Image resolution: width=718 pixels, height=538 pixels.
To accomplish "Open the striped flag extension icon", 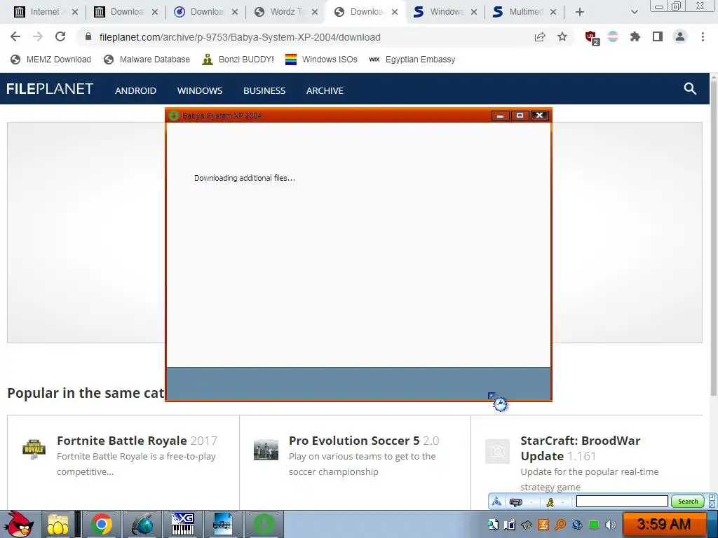I will coord(613,36).
